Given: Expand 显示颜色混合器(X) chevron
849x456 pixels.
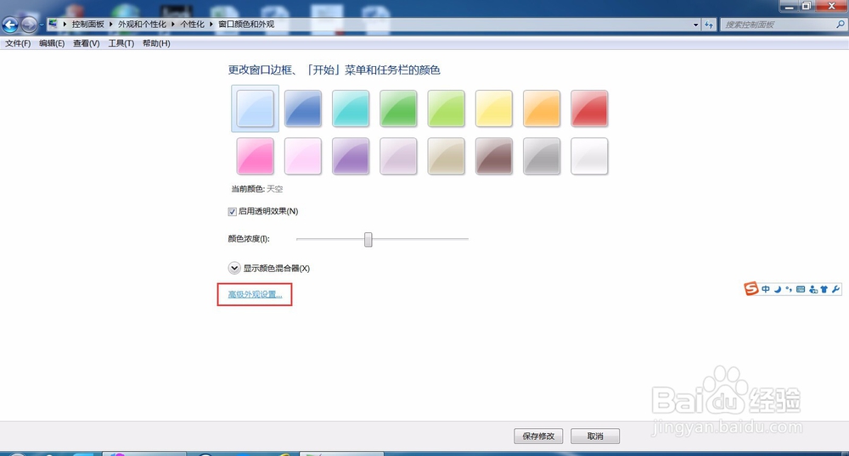Looking at the screenshot, I should pyautogui.click(x=234, y=268).
